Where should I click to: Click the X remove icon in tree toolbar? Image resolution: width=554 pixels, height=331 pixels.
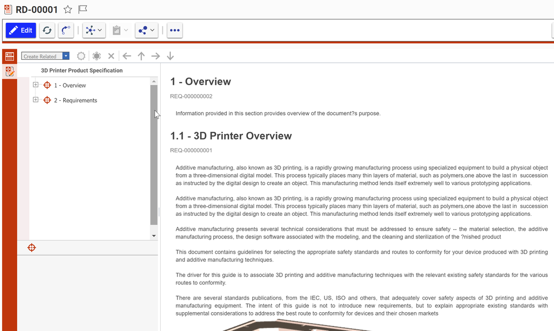tap(111, 56)
